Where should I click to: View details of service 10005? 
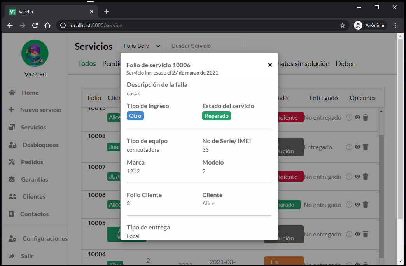pyautogui.click(x=357, y=234)
